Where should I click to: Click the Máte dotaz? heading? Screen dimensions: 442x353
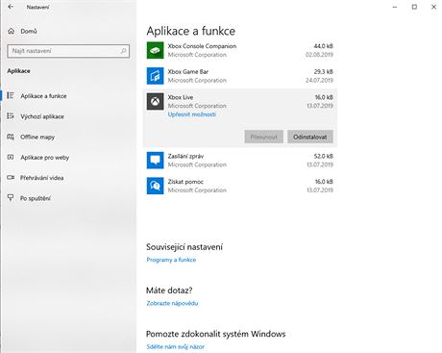169,290
